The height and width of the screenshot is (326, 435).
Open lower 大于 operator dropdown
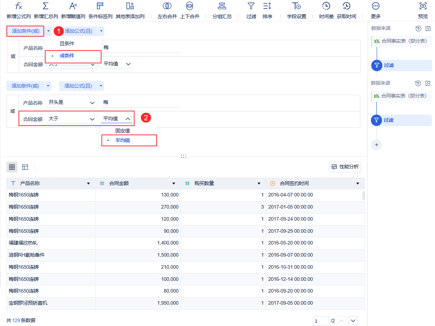pyautogui.click(x=72, y=119)
